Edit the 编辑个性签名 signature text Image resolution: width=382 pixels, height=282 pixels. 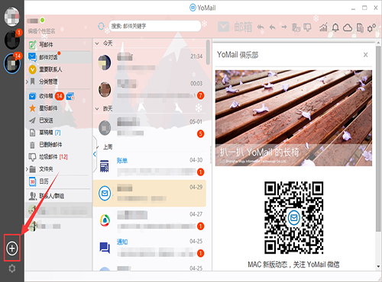[41, 31]
